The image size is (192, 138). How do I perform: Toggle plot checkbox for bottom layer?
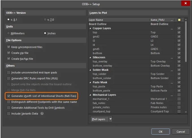[179, 53]
